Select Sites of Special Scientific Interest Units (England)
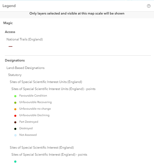The height and width of the screenshot is (168, 154). pos(46,82)
